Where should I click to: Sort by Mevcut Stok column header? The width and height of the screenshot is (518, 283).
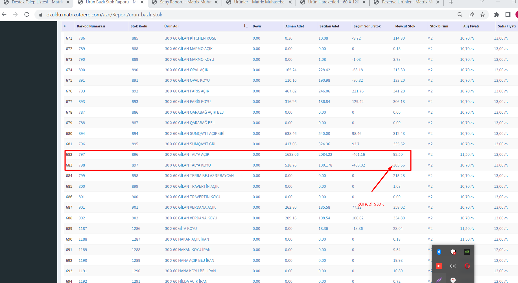[405, 26]
